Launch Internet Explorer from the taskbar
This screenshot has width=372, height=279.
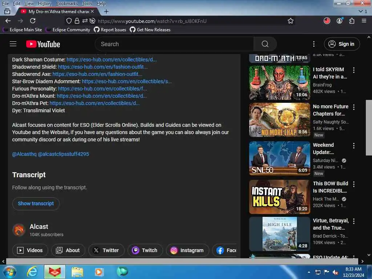pyautogui.click(x=32, y=272)
